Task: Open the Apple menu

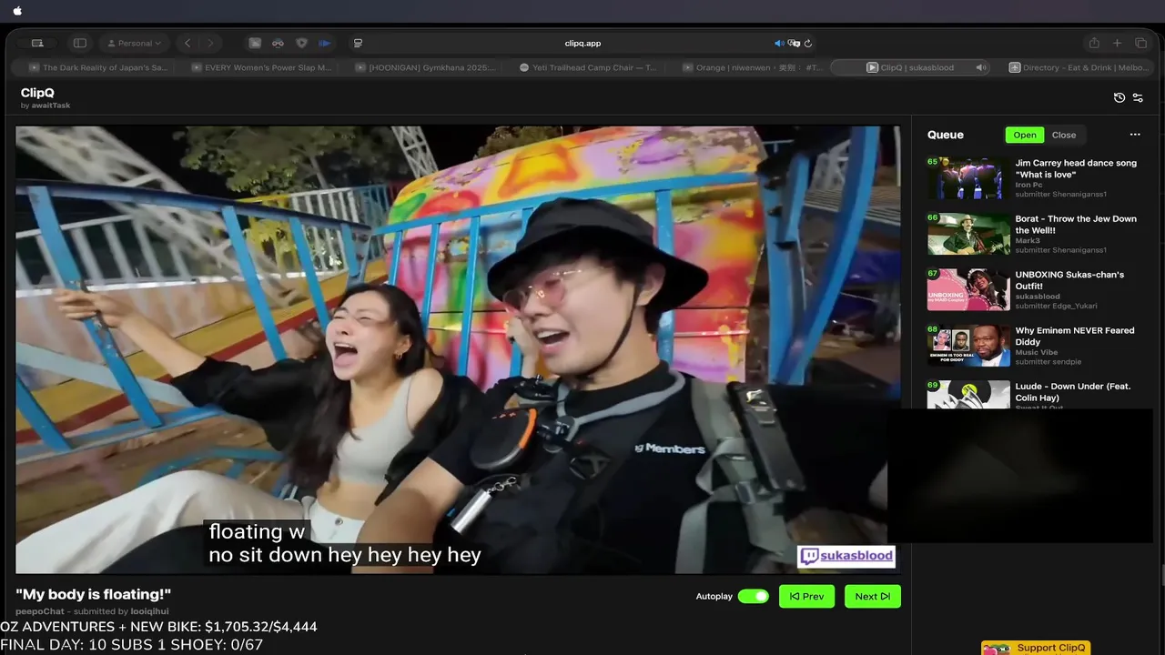Action: coord(17,11)
